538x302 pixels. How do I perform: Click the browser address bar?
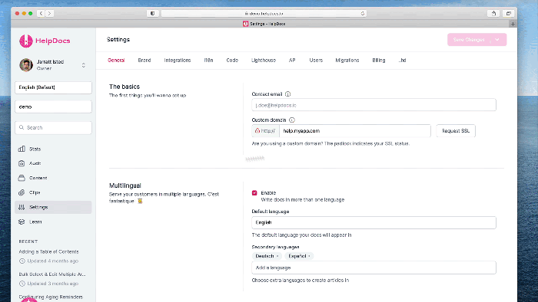click(264, 13)
